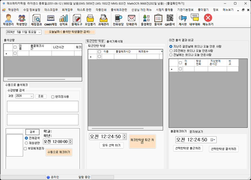Click the QR출석 attendance icon
The height and width of the screenshot is (180, 251).
[x=170, y=20]
